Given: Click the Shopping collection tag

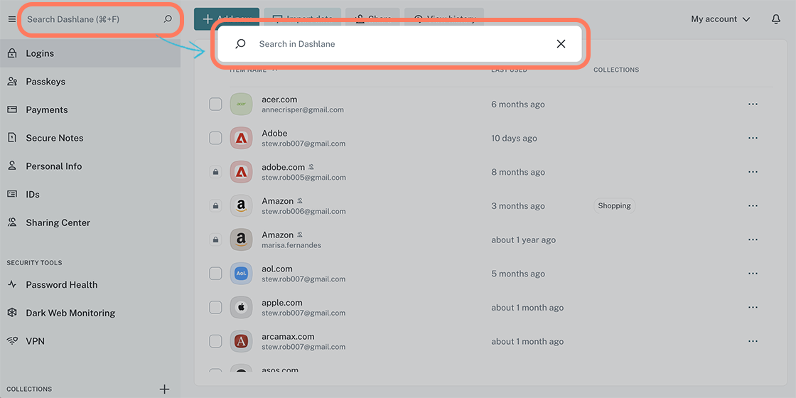Looking at the screenshot, I should (614, 206).
